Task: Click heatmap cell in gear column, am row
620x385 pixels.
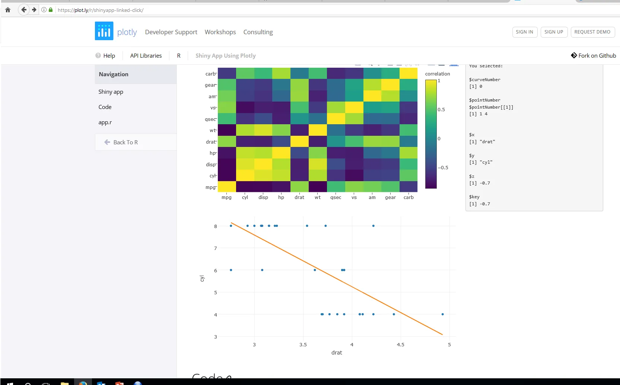Action: 391,96
